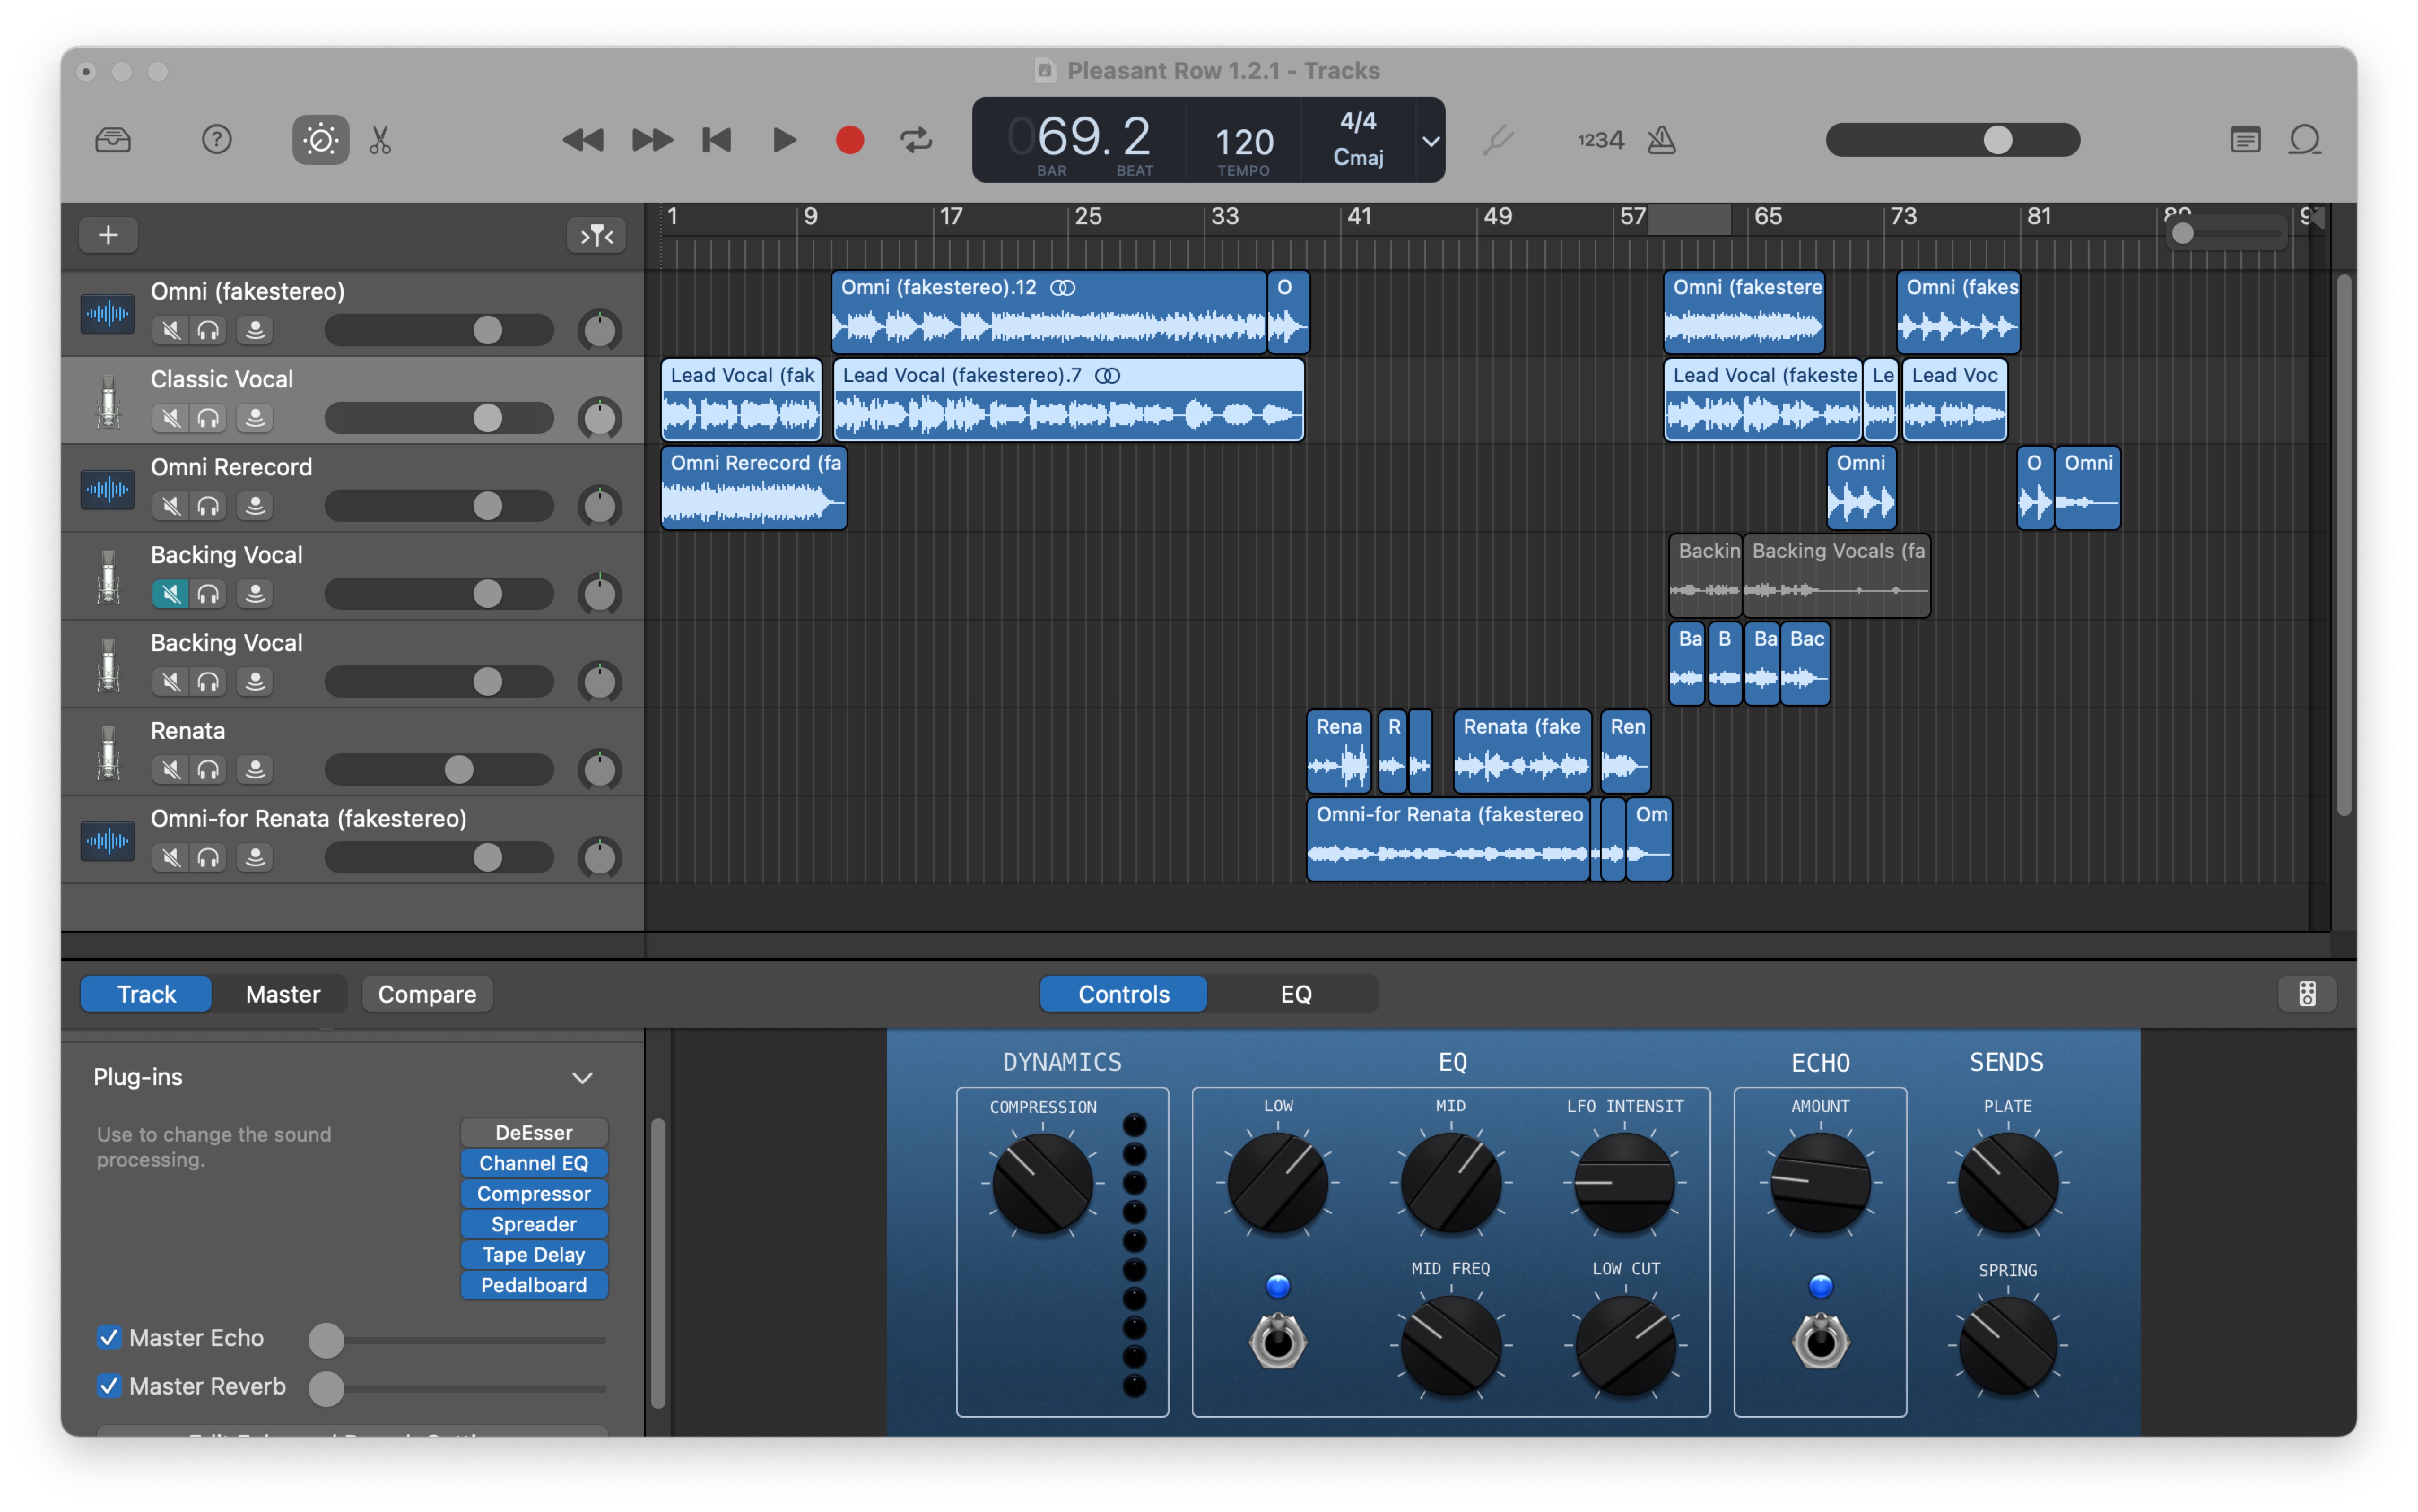The image size is (2418, 1512).
Task: Adjust the Renata track volume slider
Action: point(439,770)
